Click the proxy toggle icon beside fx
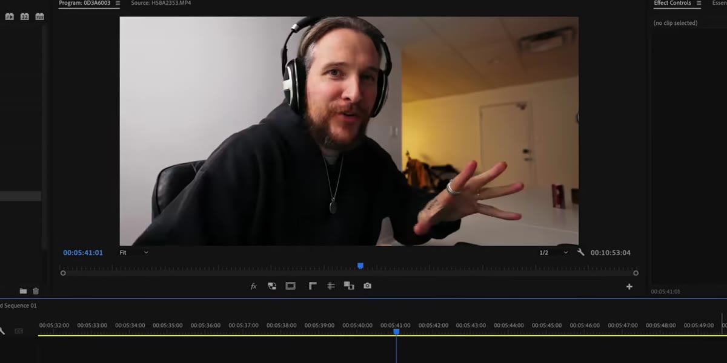Viewport: 727px width, 363px height. pyautogui.click(x=272, y=286)
